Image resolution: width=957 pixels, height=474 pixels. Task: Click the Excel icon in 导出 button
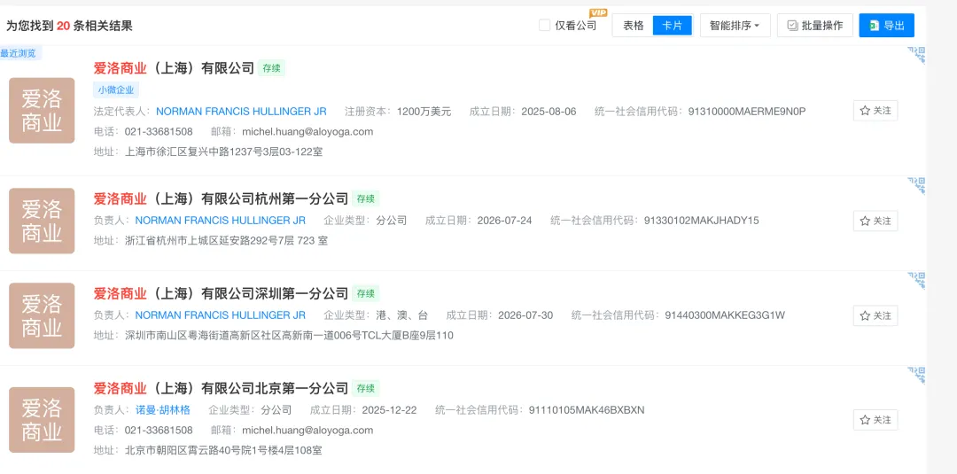(x=874, y=26)
